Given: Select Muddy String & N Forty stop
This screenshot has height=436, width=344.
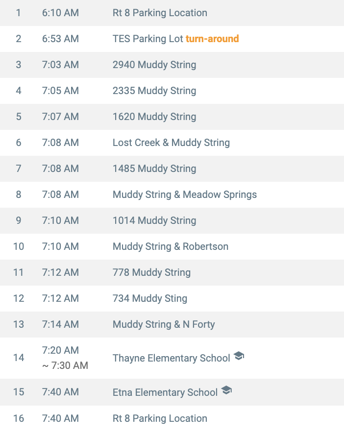Looking at the screenshot, I should tap(164, 324).
